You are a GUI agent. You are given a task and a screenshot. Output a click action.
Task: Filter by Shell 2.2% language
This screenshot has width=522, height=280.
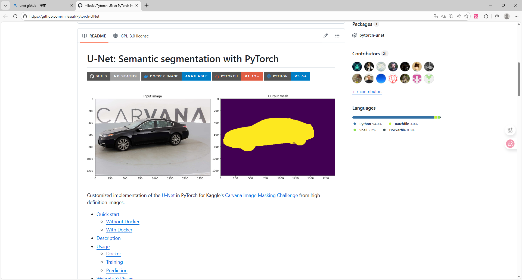tap(365, 130)
